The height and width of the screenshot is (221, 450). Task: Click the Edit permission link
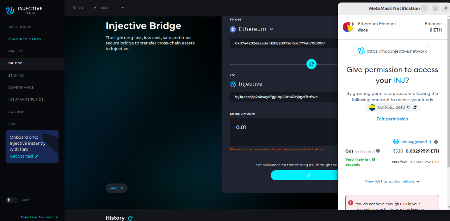pyautogui.click(x=392, y=119)
